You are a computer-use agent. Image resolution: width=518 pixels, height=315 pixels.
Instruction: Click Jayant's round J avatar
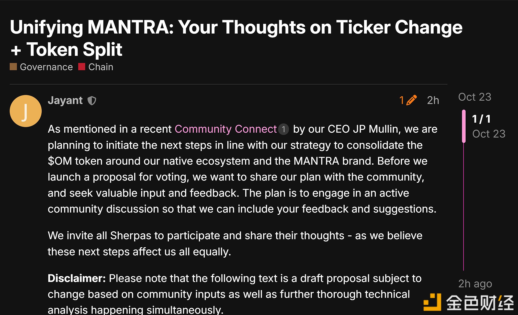point(26,111)
